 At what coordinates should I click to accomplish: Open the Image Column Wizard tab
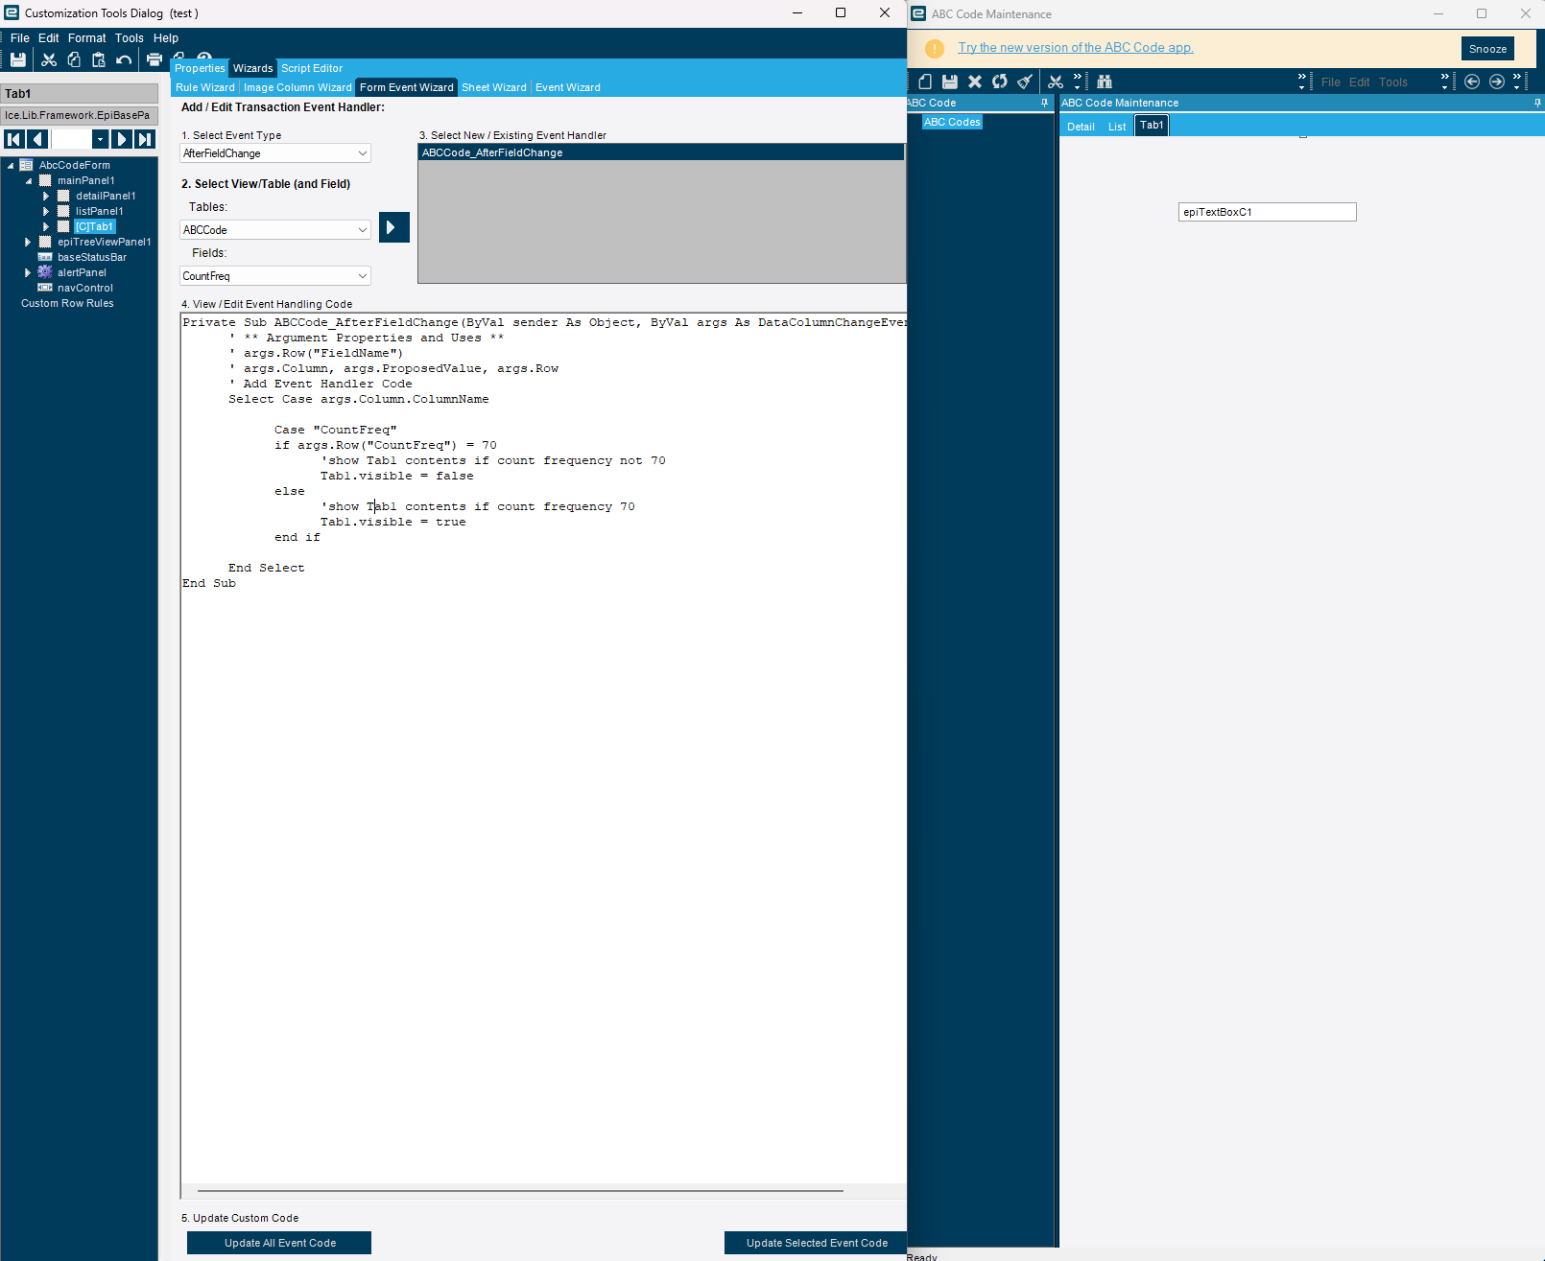pyautogui.click(x=297, y=87)
